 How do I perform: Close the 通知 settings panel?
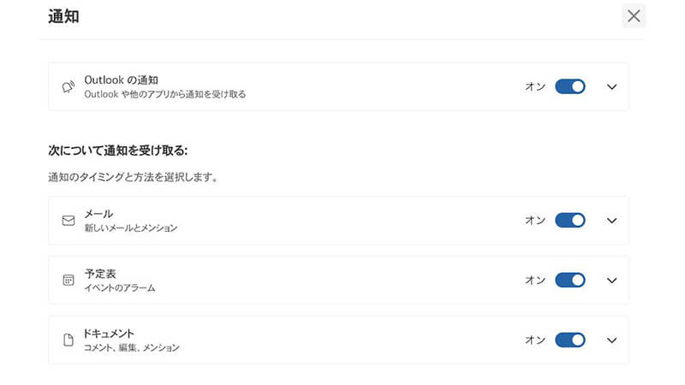[634, 15]
